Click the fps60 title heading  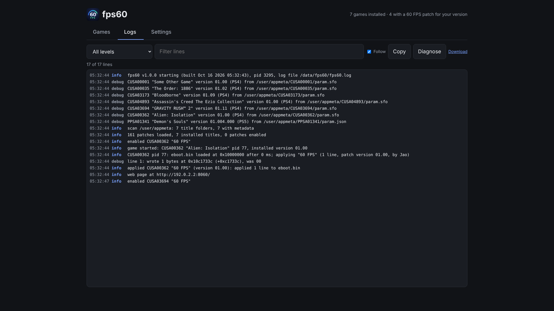(115, 14)
